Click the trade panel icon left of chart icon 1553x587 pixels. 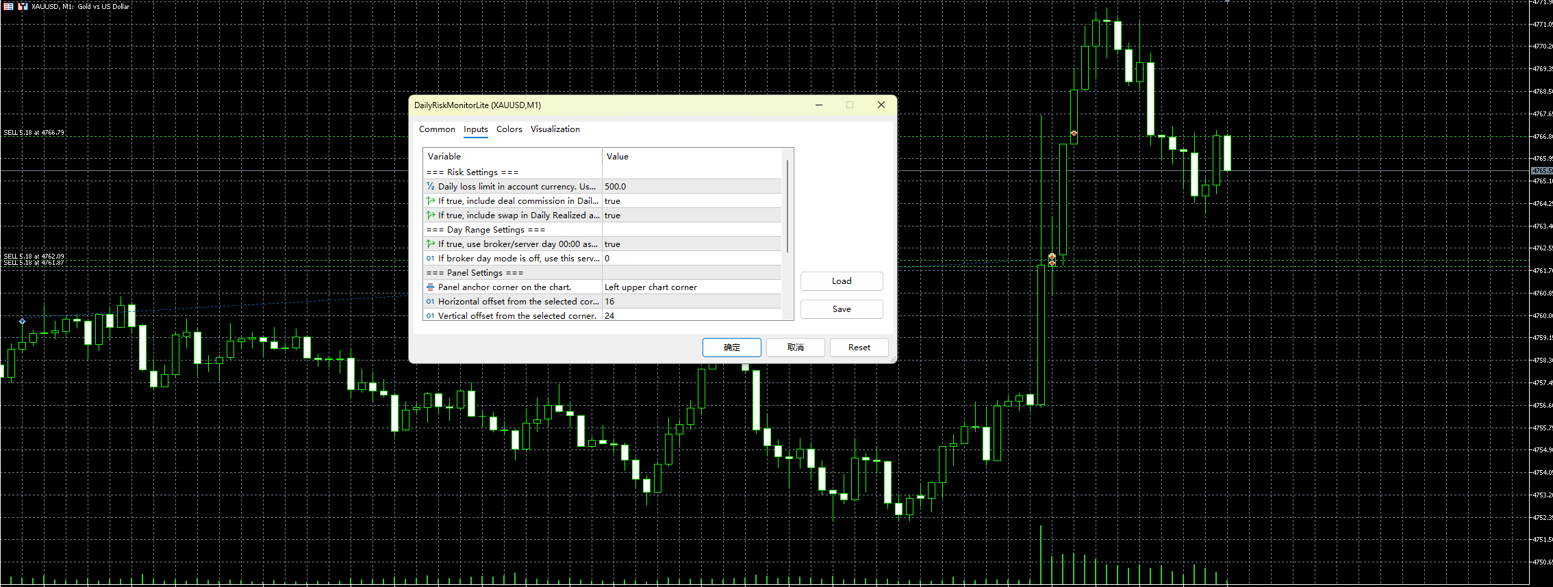[8, 6]
